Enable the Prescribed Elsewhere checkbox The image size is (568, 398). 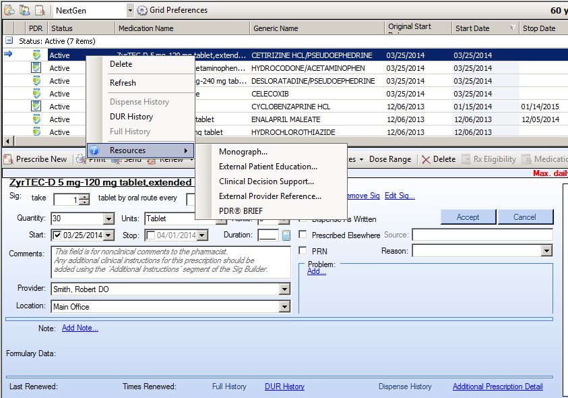point(303,235)
